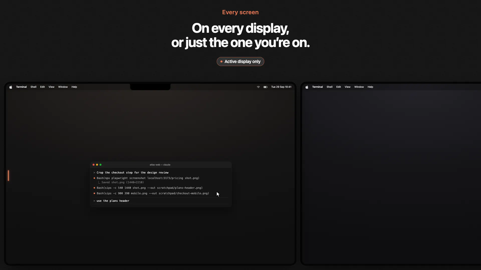The height and width of the screenshot is (270, 481).
Task: Click the 'use the plans header' prompt input
Action: pos(161,201)
